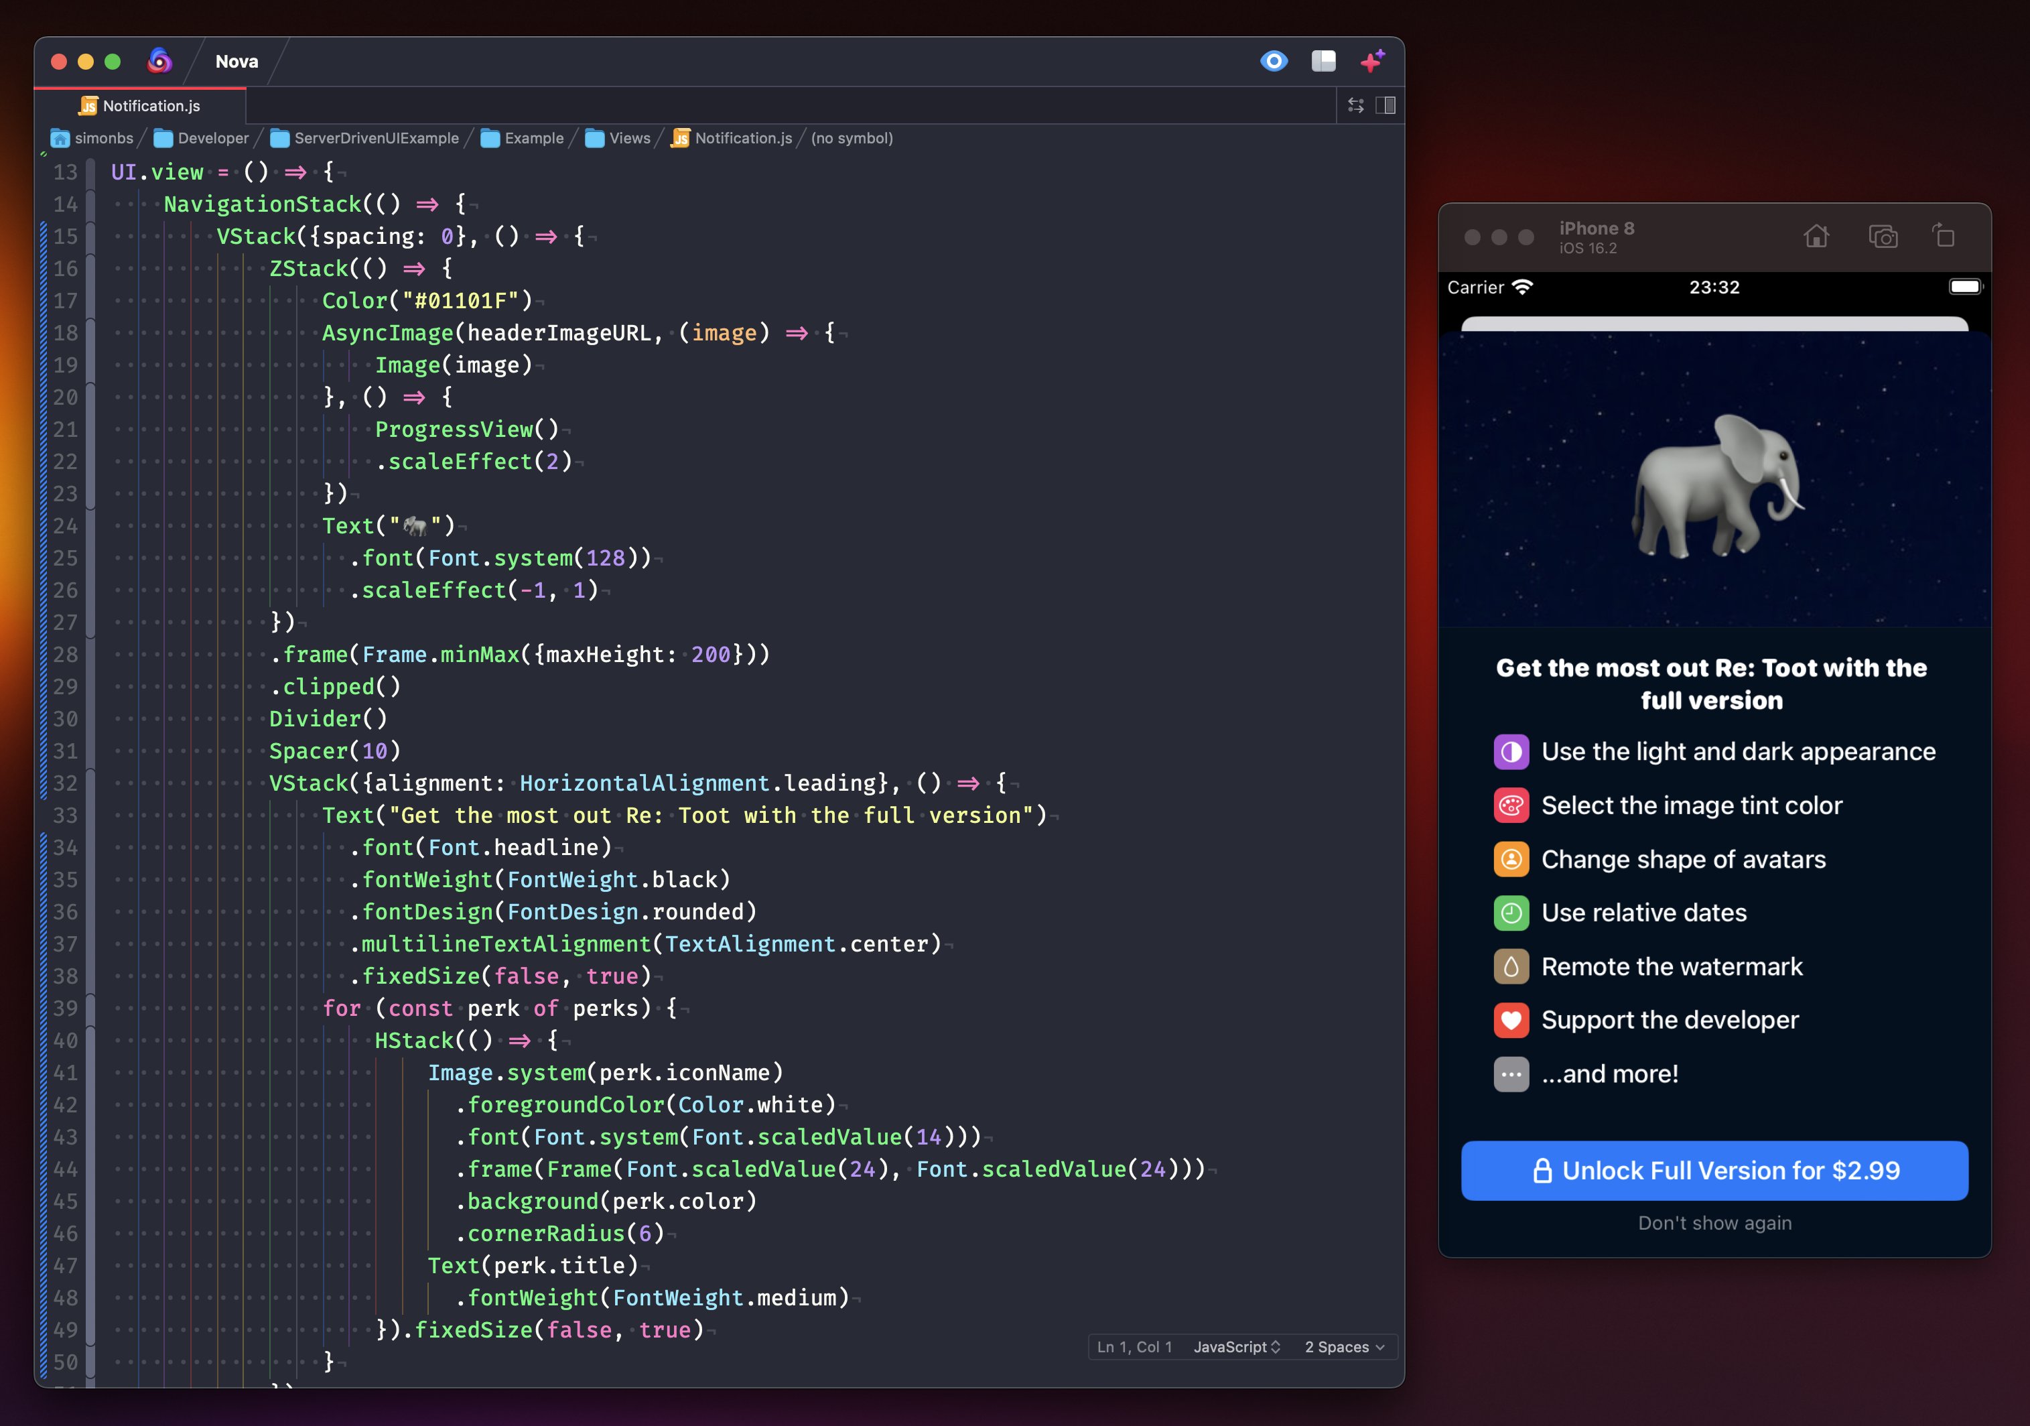Open the 2 Spaces indentation dropdown
This screenshot has width=2030, height=1426.
pyautogui.click(x=1344, y=1346)
